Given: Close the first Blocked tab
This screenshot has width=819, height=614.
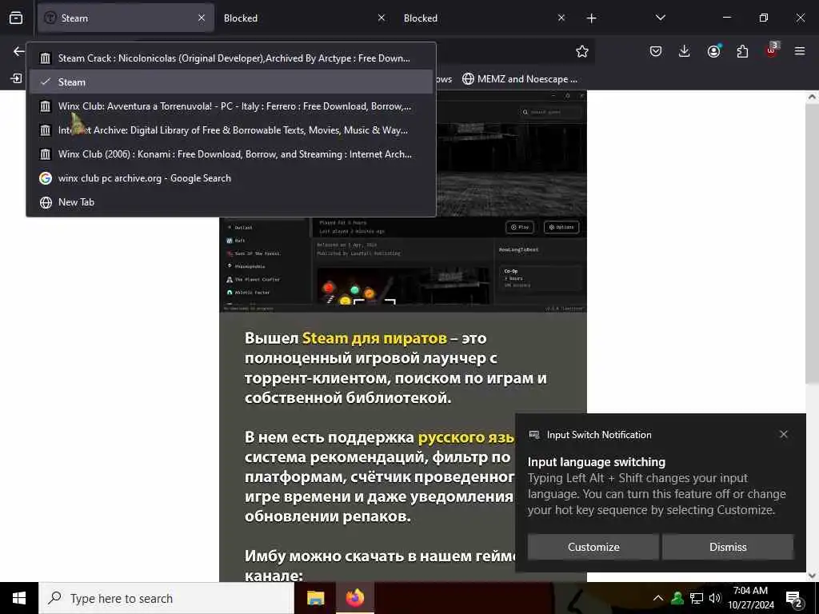Looking at the screenshot, I should [x=382, y=18].
